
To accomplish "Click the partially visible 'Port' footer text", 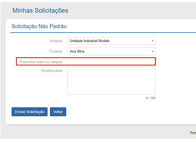I will [x=193, y=133].
